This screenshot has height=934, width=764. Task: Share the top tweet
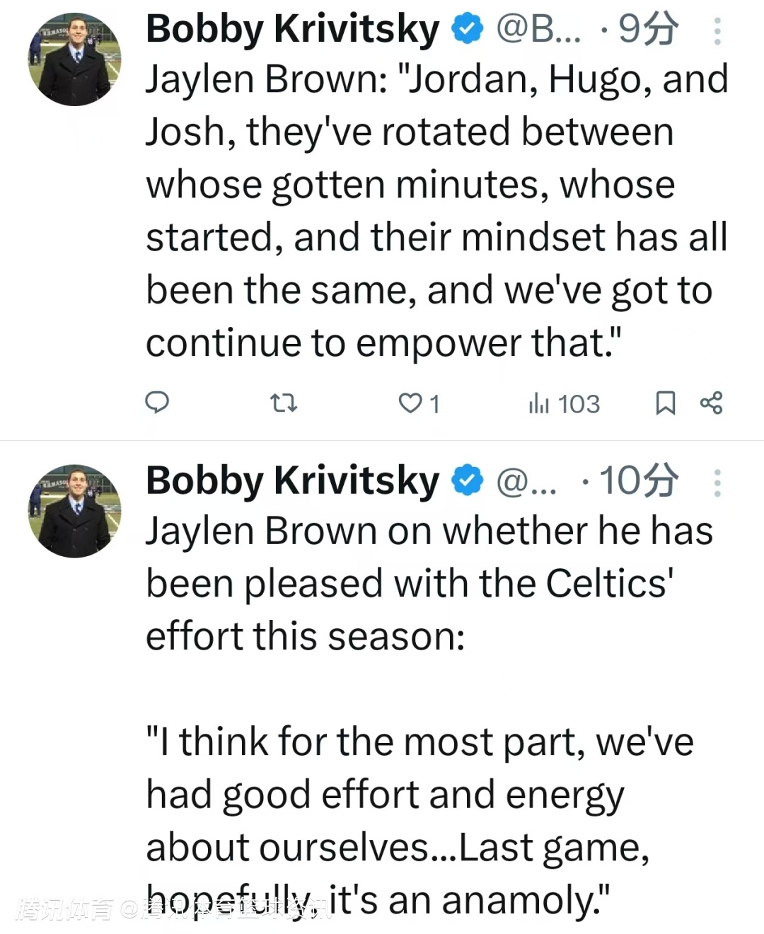[711, 403]
